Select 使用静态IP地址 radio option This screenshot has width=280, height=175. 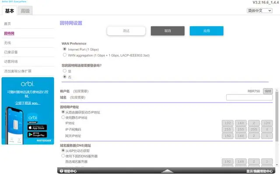pyautogui.click(x=63, y=117)
